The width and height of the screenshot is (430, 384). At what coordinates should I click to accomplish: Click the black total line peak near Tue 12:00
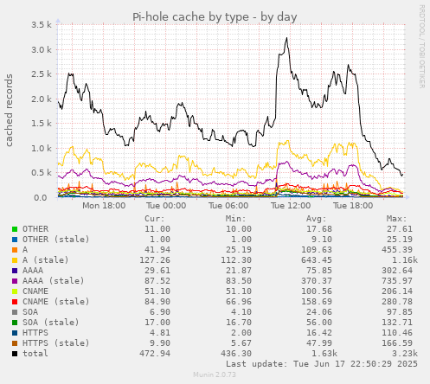[x=286, y=38]
